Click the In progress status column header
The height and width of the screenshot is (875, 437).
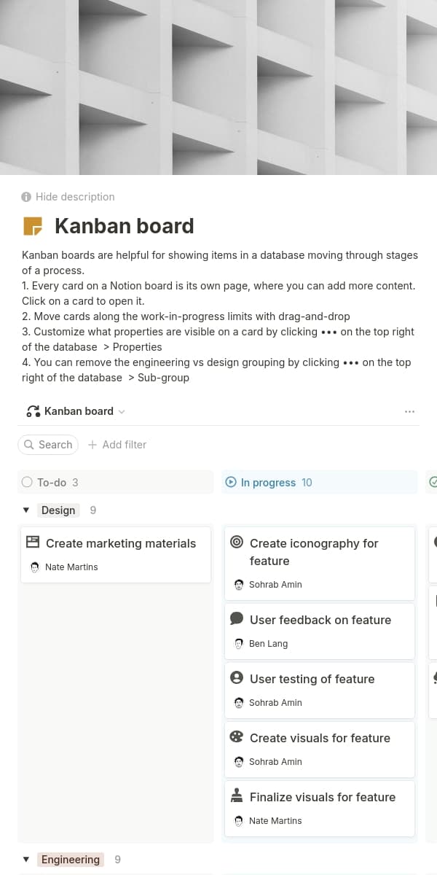268,482
